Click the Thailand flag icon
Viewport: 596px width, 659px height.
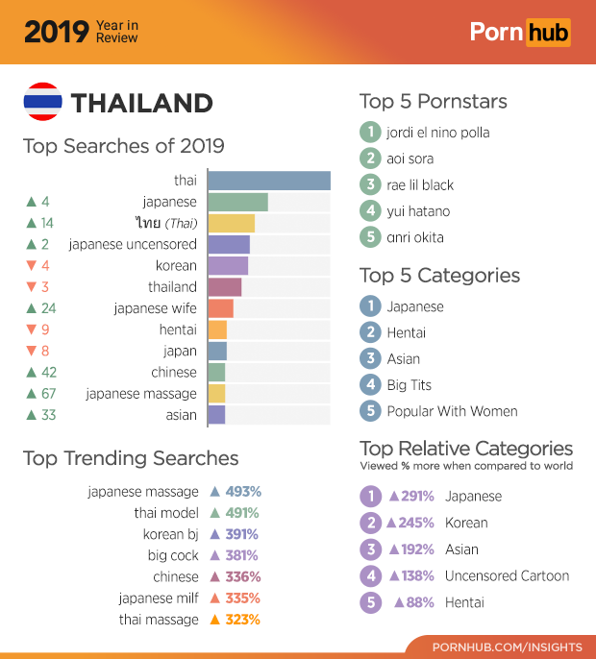pos(42,102)
